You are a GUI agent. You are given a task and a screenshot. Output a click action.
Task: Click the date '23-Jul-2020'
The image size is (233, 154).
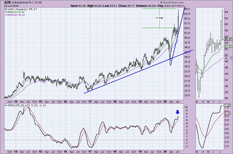point(11,6)
